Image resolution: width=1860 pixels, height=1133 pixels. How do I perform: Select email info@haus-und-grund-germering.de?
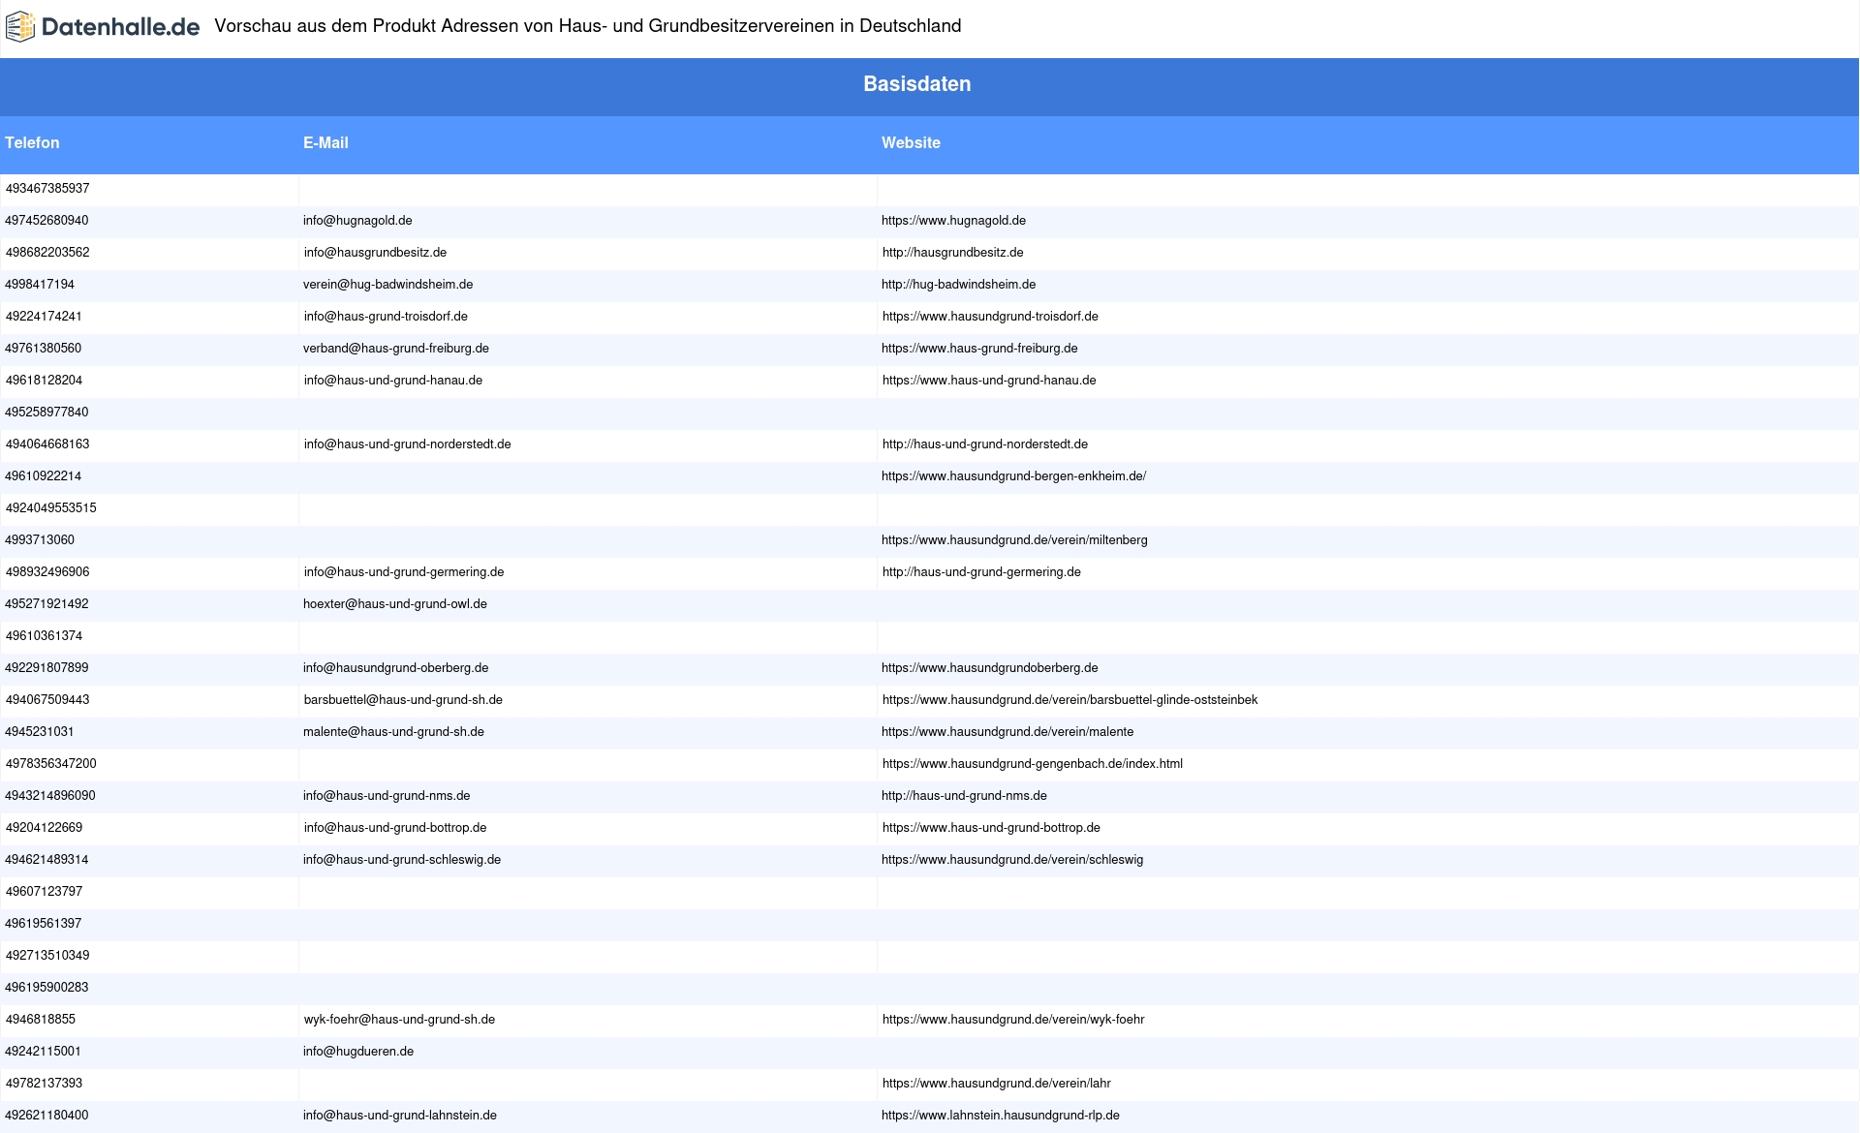pyautogui.click(x=403, y=572)
